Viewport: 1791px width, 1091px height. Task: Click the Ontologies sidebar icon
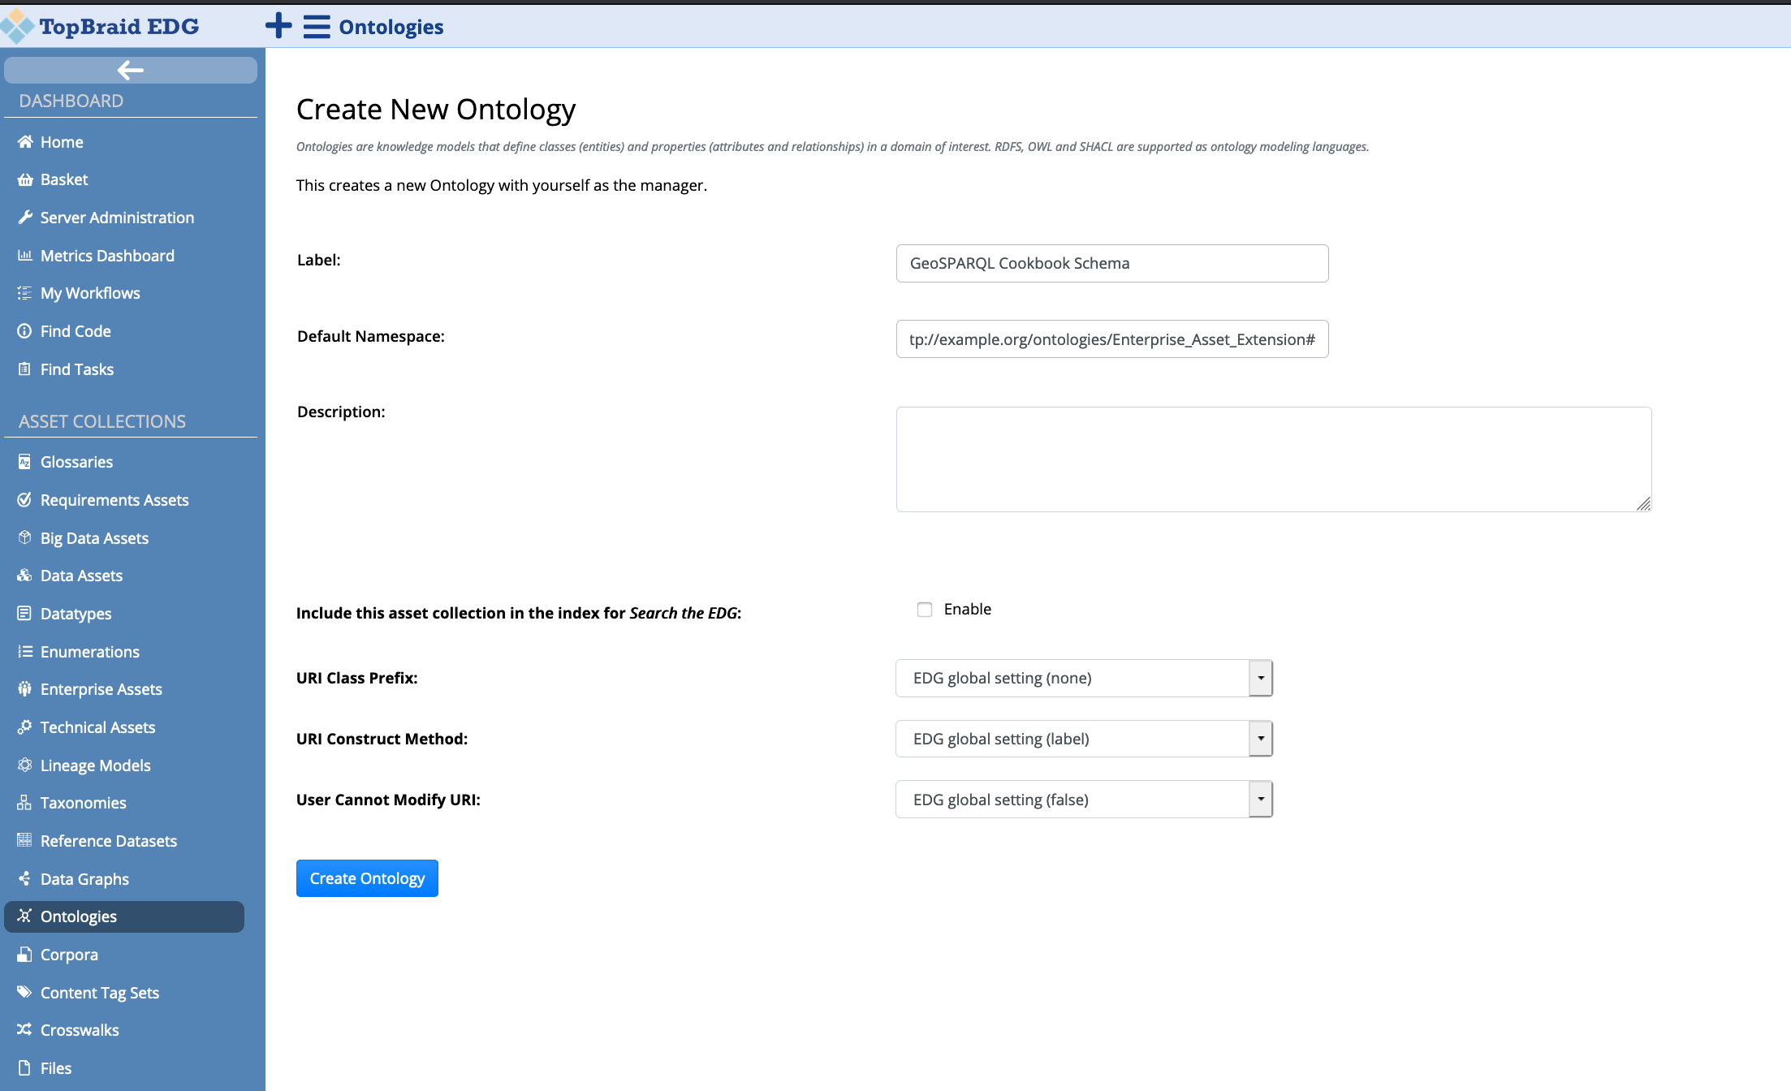(24, 916)
